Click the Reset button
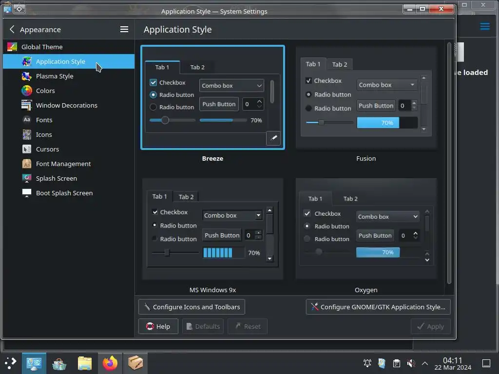The image size is (499, 374). pyautogui.click(x=248, y=326)
